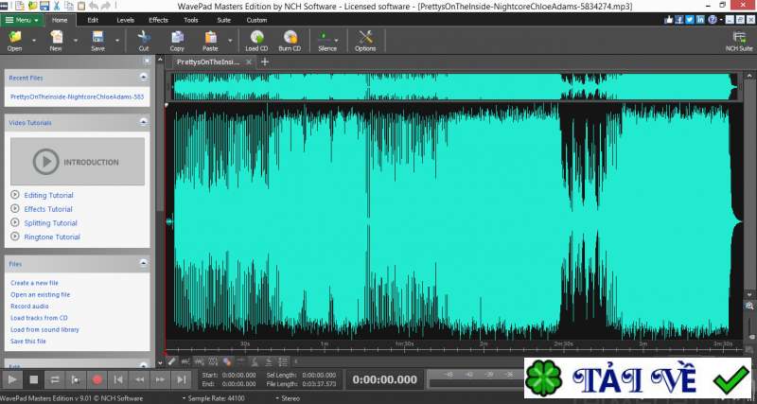
Task: Click the Copy icon in toolbar
Action: tap(176, 39)
